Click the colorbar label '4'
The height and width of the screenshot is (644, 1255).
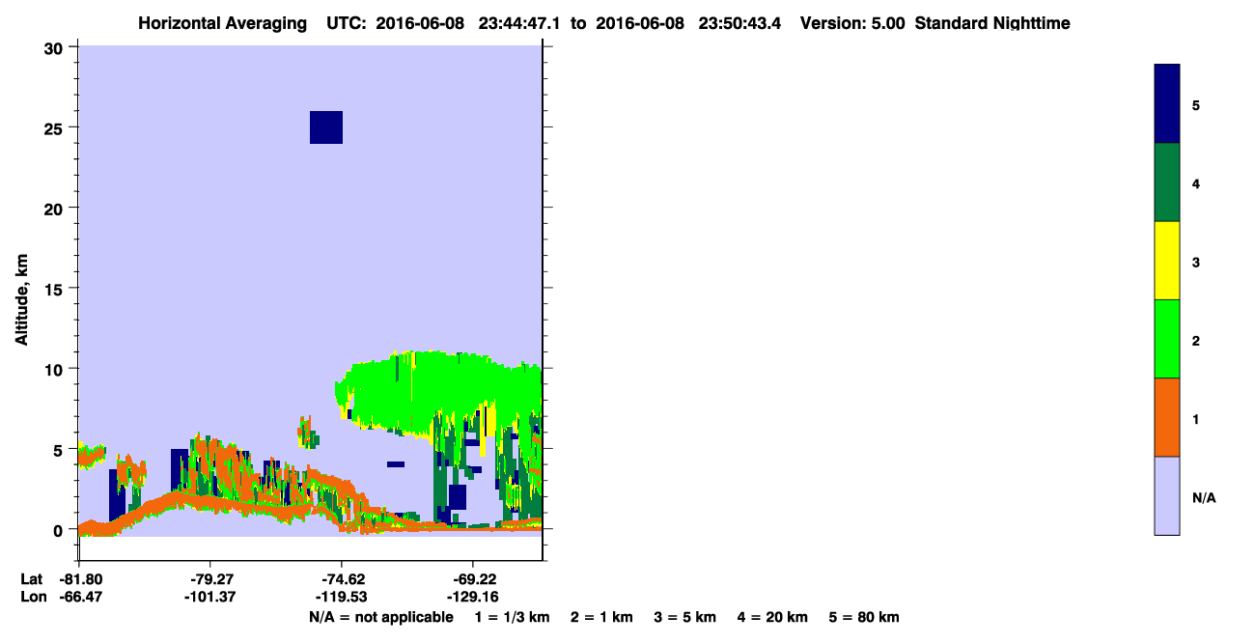pyautogui.click(x=1196, y=183)
